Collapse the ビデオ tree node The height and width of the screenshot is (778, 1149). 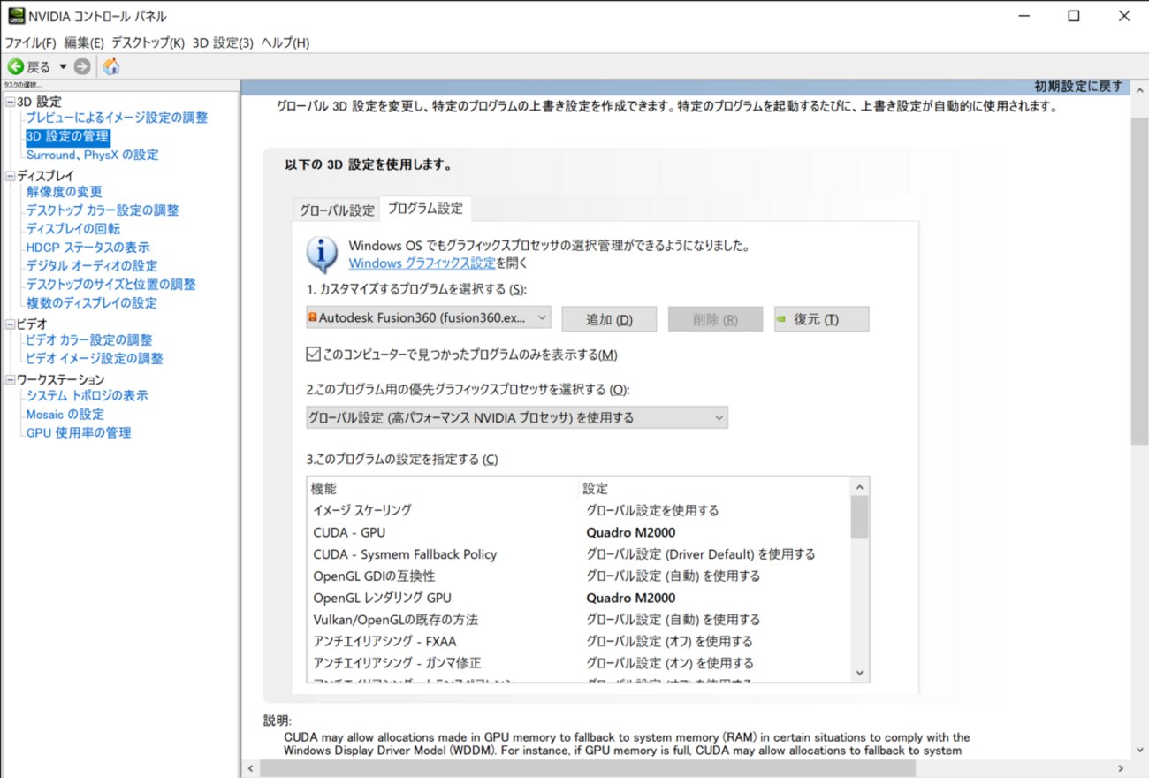(10, 324)
